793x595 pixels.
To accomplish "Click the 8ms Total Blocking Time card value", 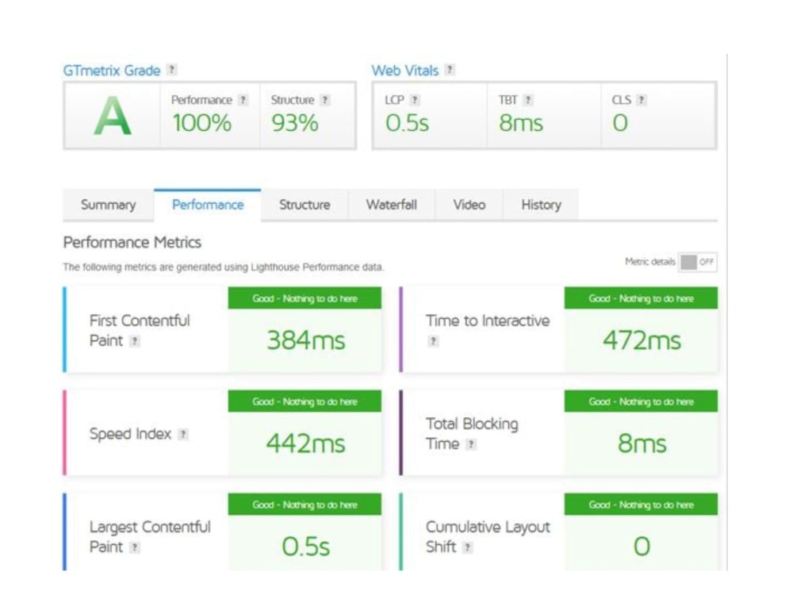I will pos(642,443).
